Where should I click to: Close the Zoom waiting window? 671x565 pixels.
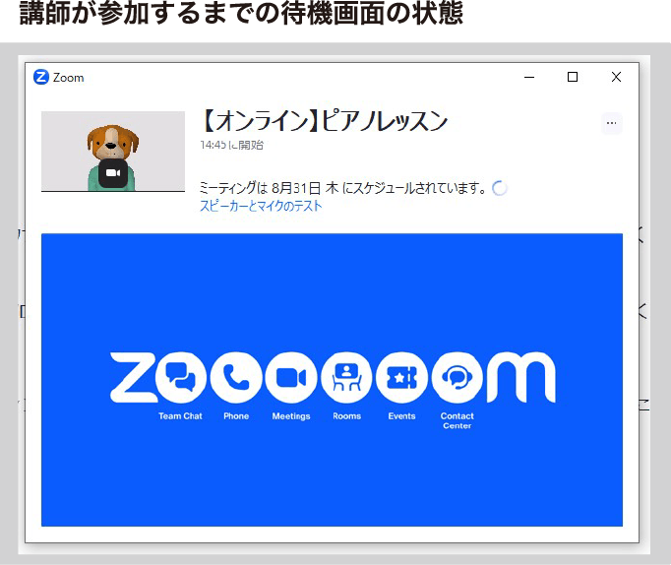[x=616, y=77]
